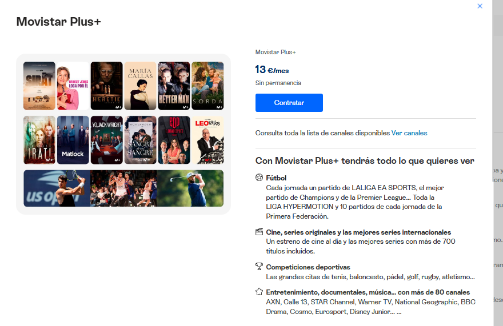The height and width of the screenshot is (326, 503).
Task: Select the Heretic movie poster
Action: click(106, 86)
